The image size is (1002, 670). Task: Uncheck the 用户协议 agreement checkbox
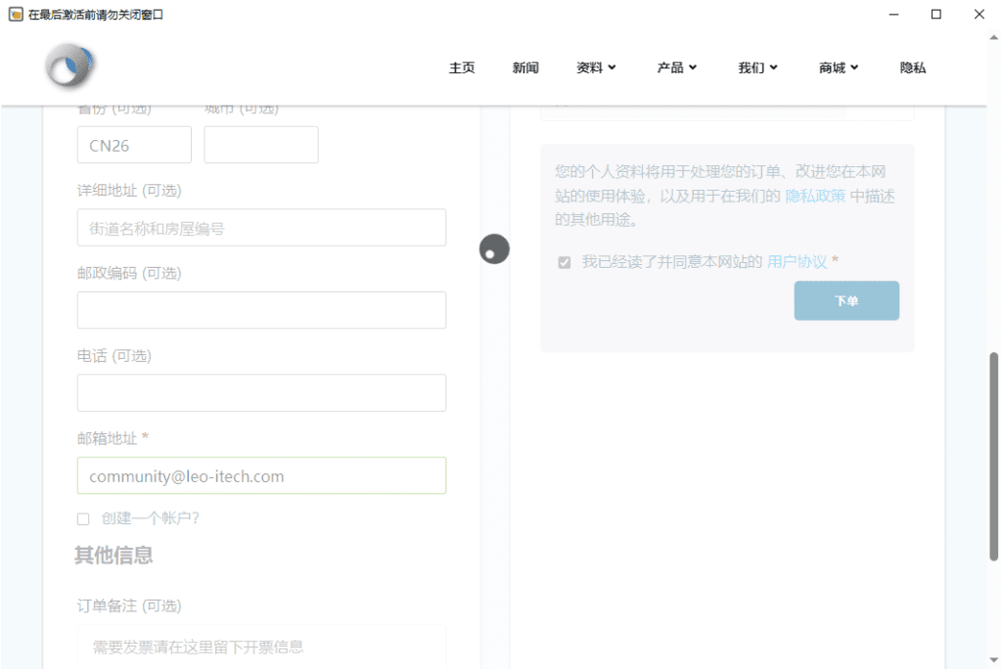point(564,262)
